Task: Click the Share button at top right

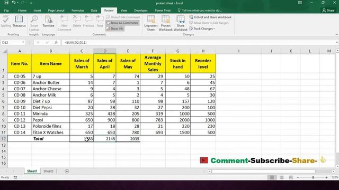Action: click(x=328, y=11)
